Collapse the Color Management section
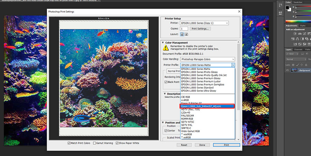This screenshot has height=156, width=311. 163,43
